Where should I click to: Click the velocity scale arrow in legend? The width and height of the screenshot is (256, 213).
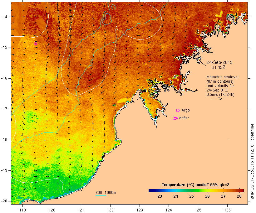click(x=216, y=99)
